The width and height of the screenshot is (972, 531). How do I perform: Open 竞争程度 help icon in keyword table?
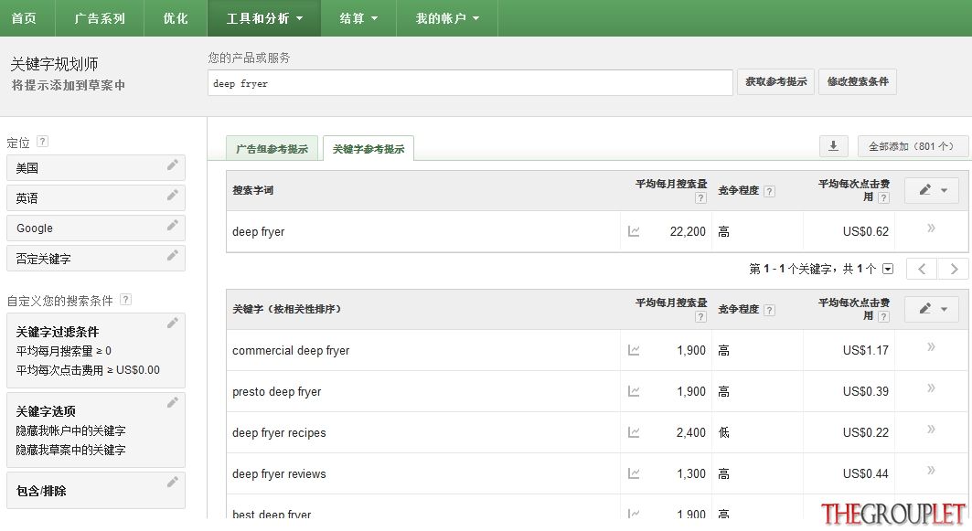(769, 311)
